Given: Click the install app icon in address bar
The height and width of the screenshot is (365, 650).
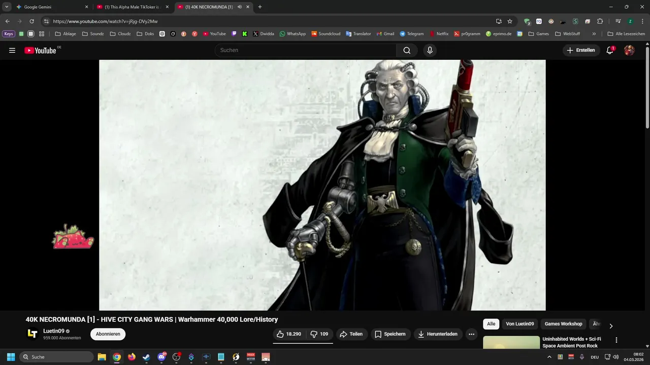Looking at the screenshot, I should [x=499, y=21].
